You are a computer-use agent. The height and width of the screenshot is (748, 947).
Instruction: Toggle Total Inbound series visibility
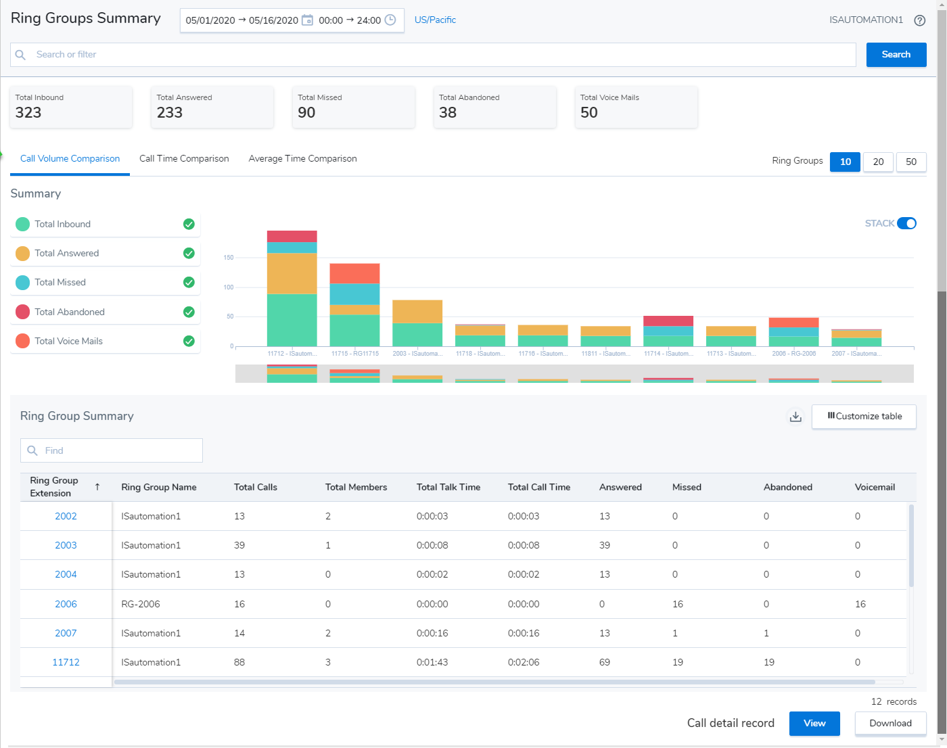[189, 224]
